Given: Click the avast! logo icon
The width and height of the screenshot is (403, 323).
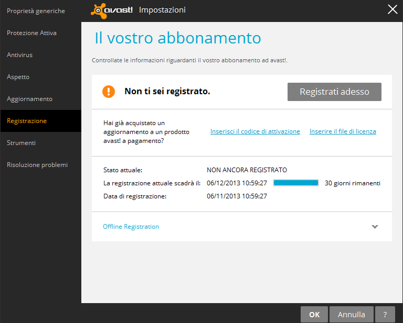Looking at the screenshot, I should click(112, 11).
